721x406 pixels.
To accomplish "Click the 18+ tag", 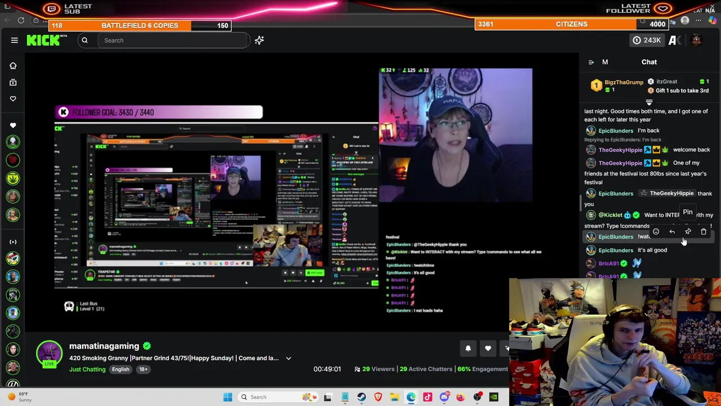I will tap(143, 369).
